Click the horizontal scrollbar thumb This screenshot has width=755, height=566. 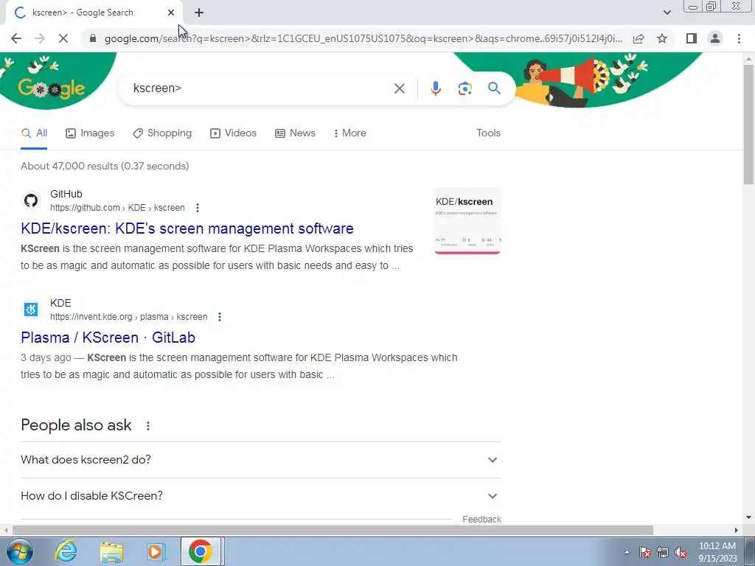(x=333, y=531)
